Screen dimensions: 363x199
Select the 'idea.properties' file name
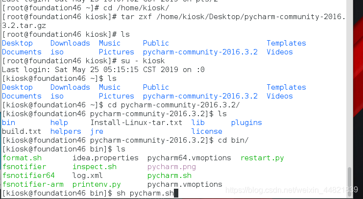(105, 158)
